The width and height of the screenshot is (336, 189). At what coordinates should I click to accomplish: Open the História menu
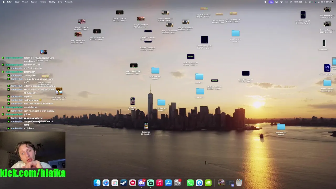point(43,2)
